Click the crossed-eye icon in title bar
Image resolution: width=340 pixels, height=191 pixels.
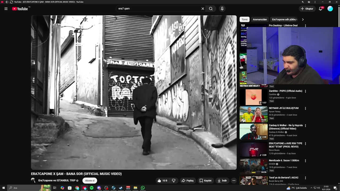tap(309, 2)
